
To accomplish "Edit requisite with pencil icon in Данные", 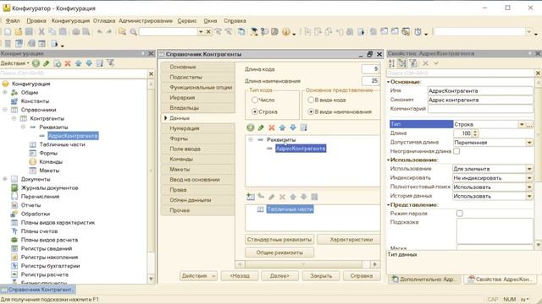I will tap(261, 128).
